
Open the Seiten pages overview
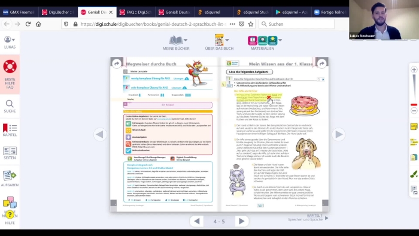[x=10, y=153]
